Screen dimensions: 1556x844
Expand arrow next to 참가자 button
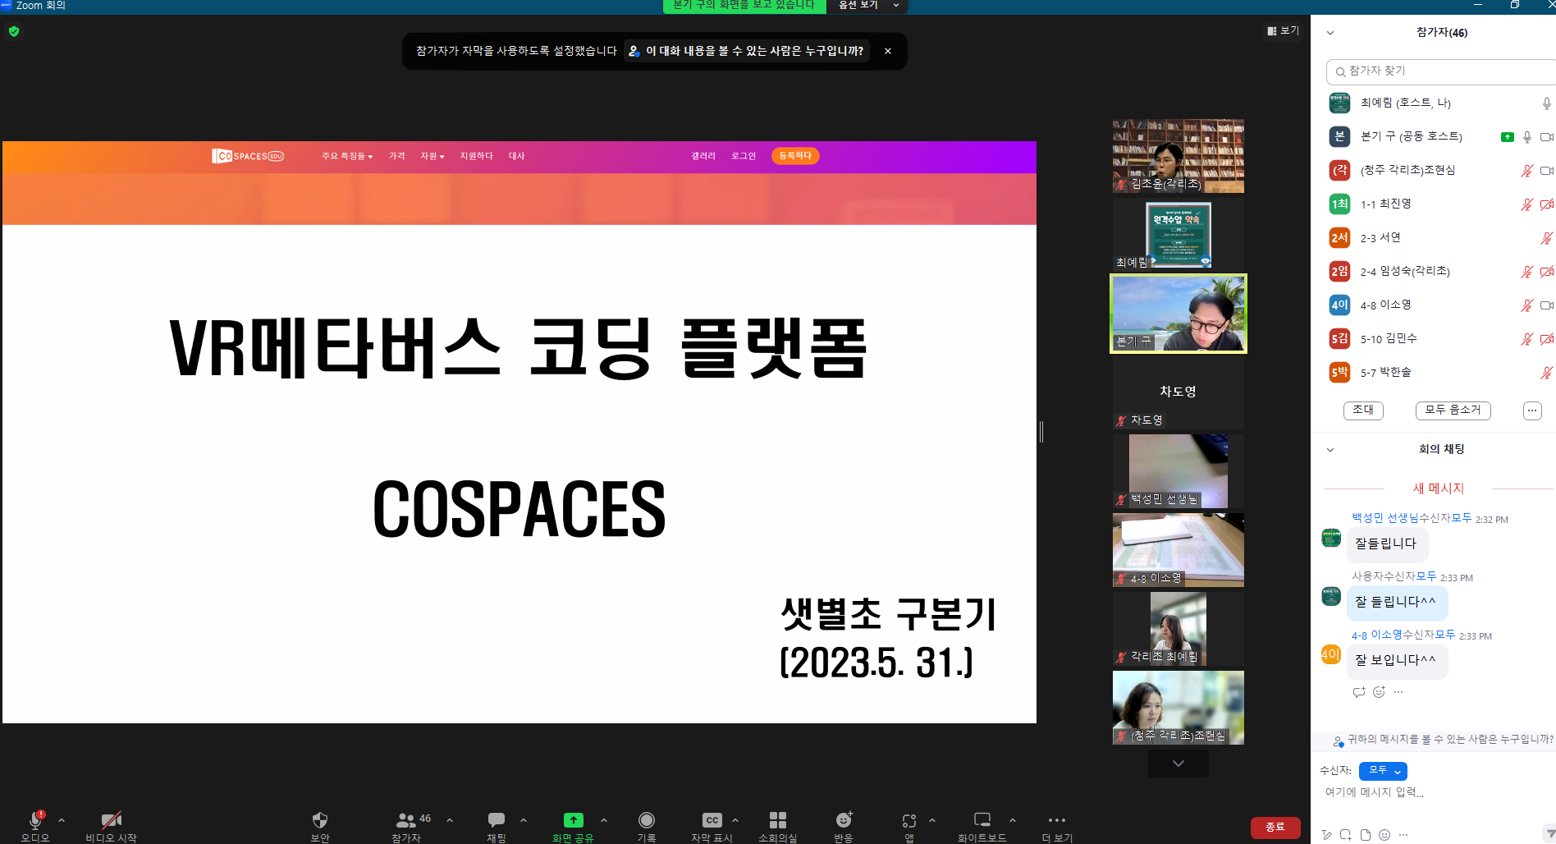coord(450,819)
